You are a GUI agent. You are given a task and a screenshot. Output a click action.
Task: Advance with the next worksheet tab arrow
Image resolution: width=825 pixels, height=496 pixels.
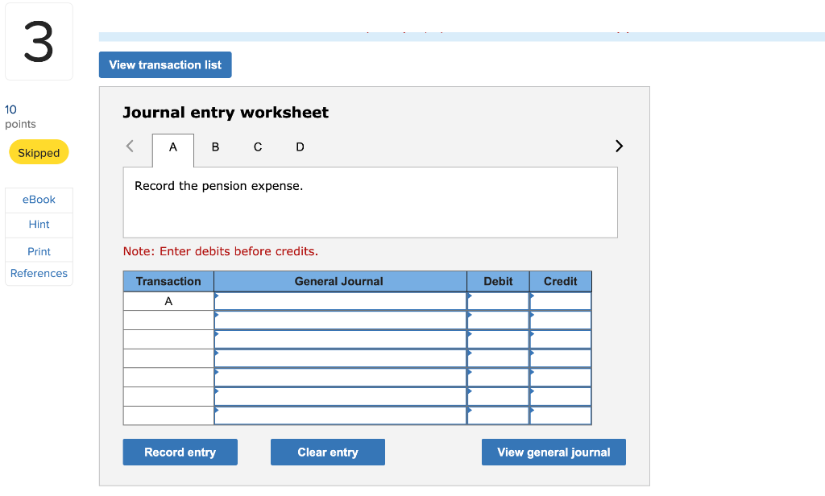click(x=619, y=146)
